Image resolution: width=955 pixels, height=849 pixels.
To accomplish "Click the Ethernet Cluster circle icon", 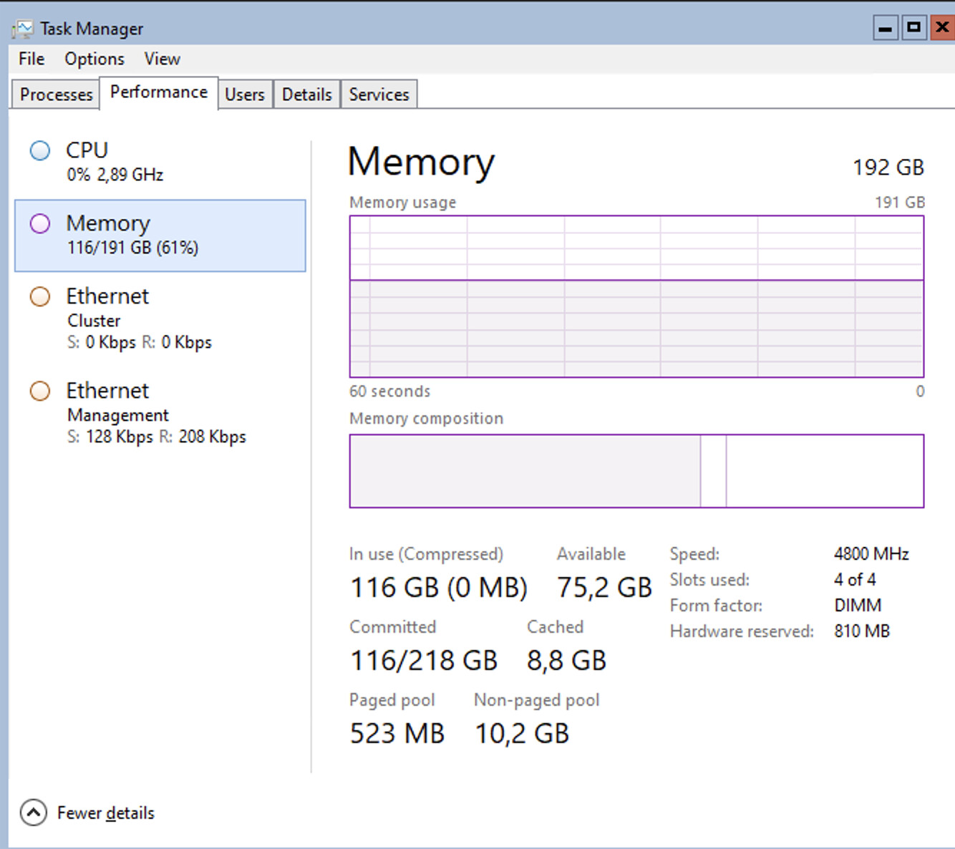I will tap(40, 296).
